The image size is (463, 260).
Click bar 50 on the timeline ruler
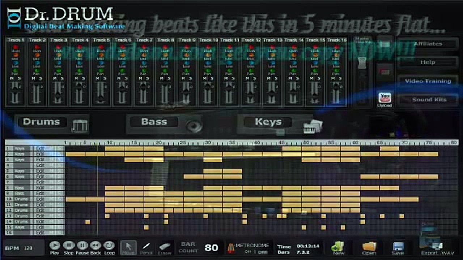[306, 143]
